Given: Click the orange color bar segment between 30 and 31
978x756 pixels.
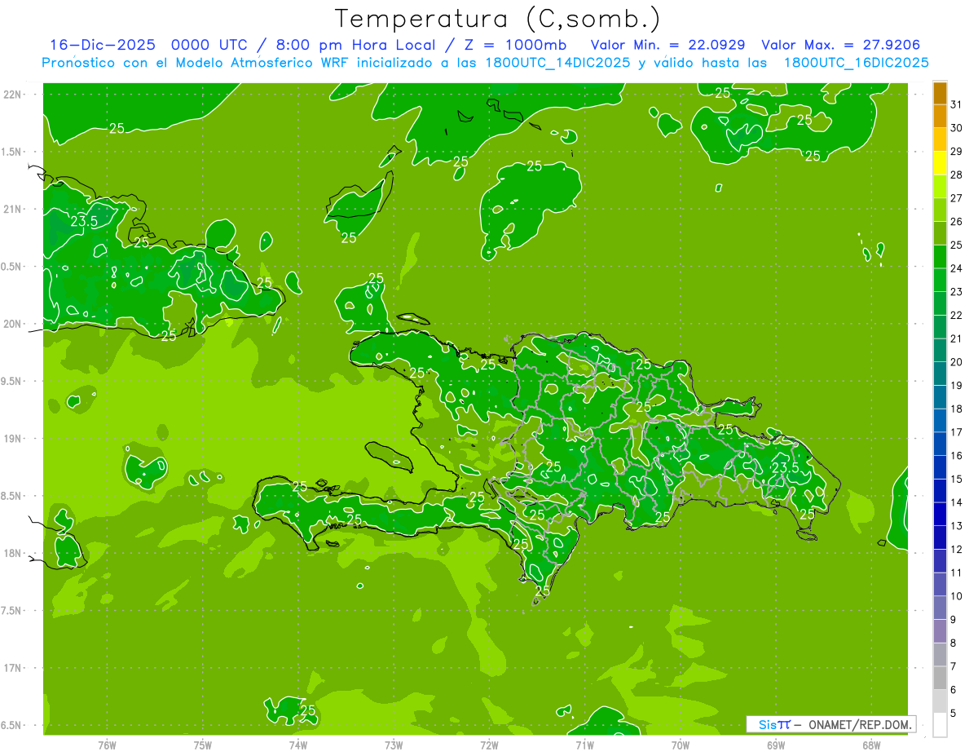Looking at the screenshot, I should pyautogui.click(x=940, y=116).
